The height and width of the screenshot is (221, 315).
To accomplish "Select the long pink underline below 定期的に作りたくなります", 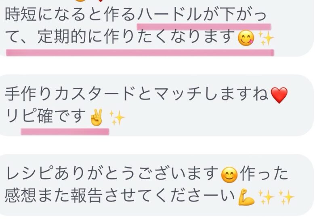I will click(140, 52).
